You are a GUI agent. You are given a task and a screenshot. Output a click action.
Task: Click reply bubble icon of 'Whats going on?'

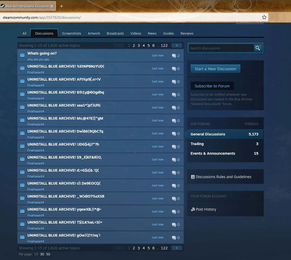point(174,56)
